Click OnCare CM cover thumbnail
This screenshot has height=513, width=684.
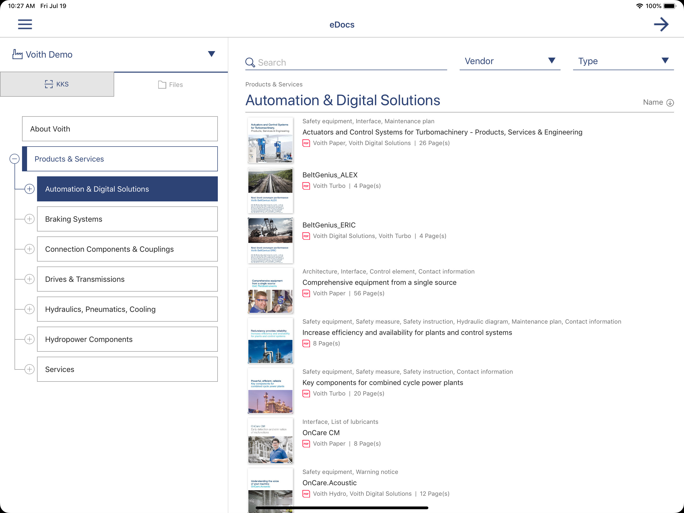(x=270, y=441)
